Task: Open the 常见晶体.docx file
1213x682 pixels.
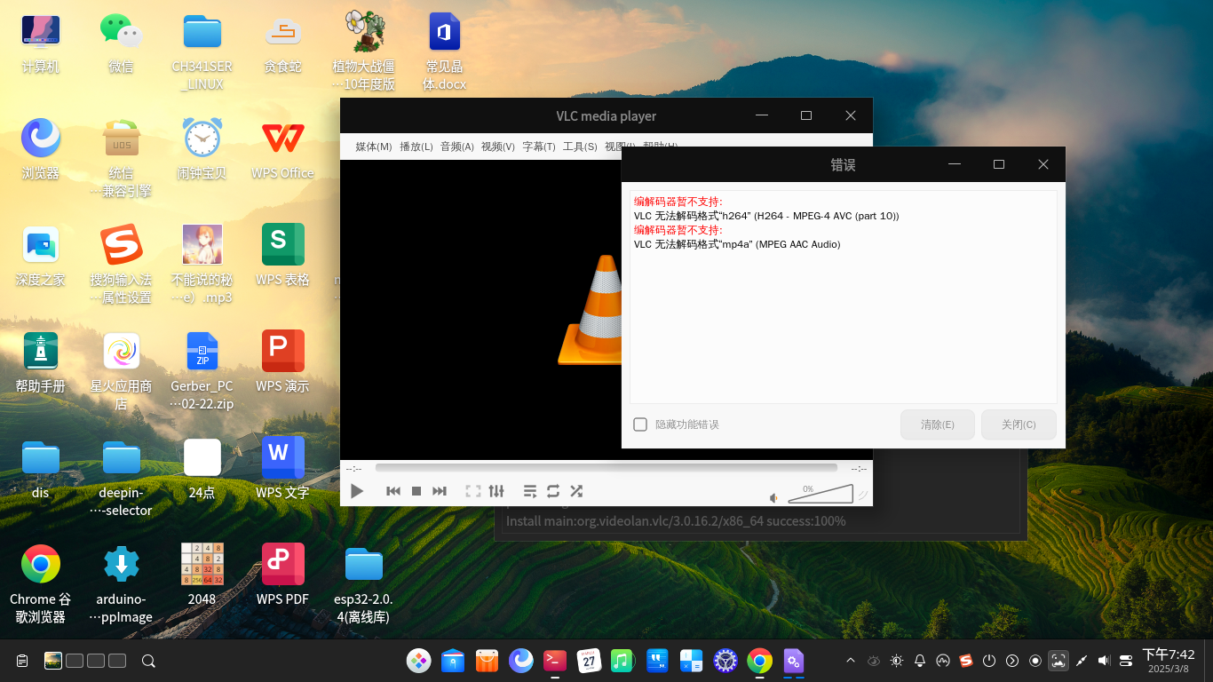Action: 444,52
